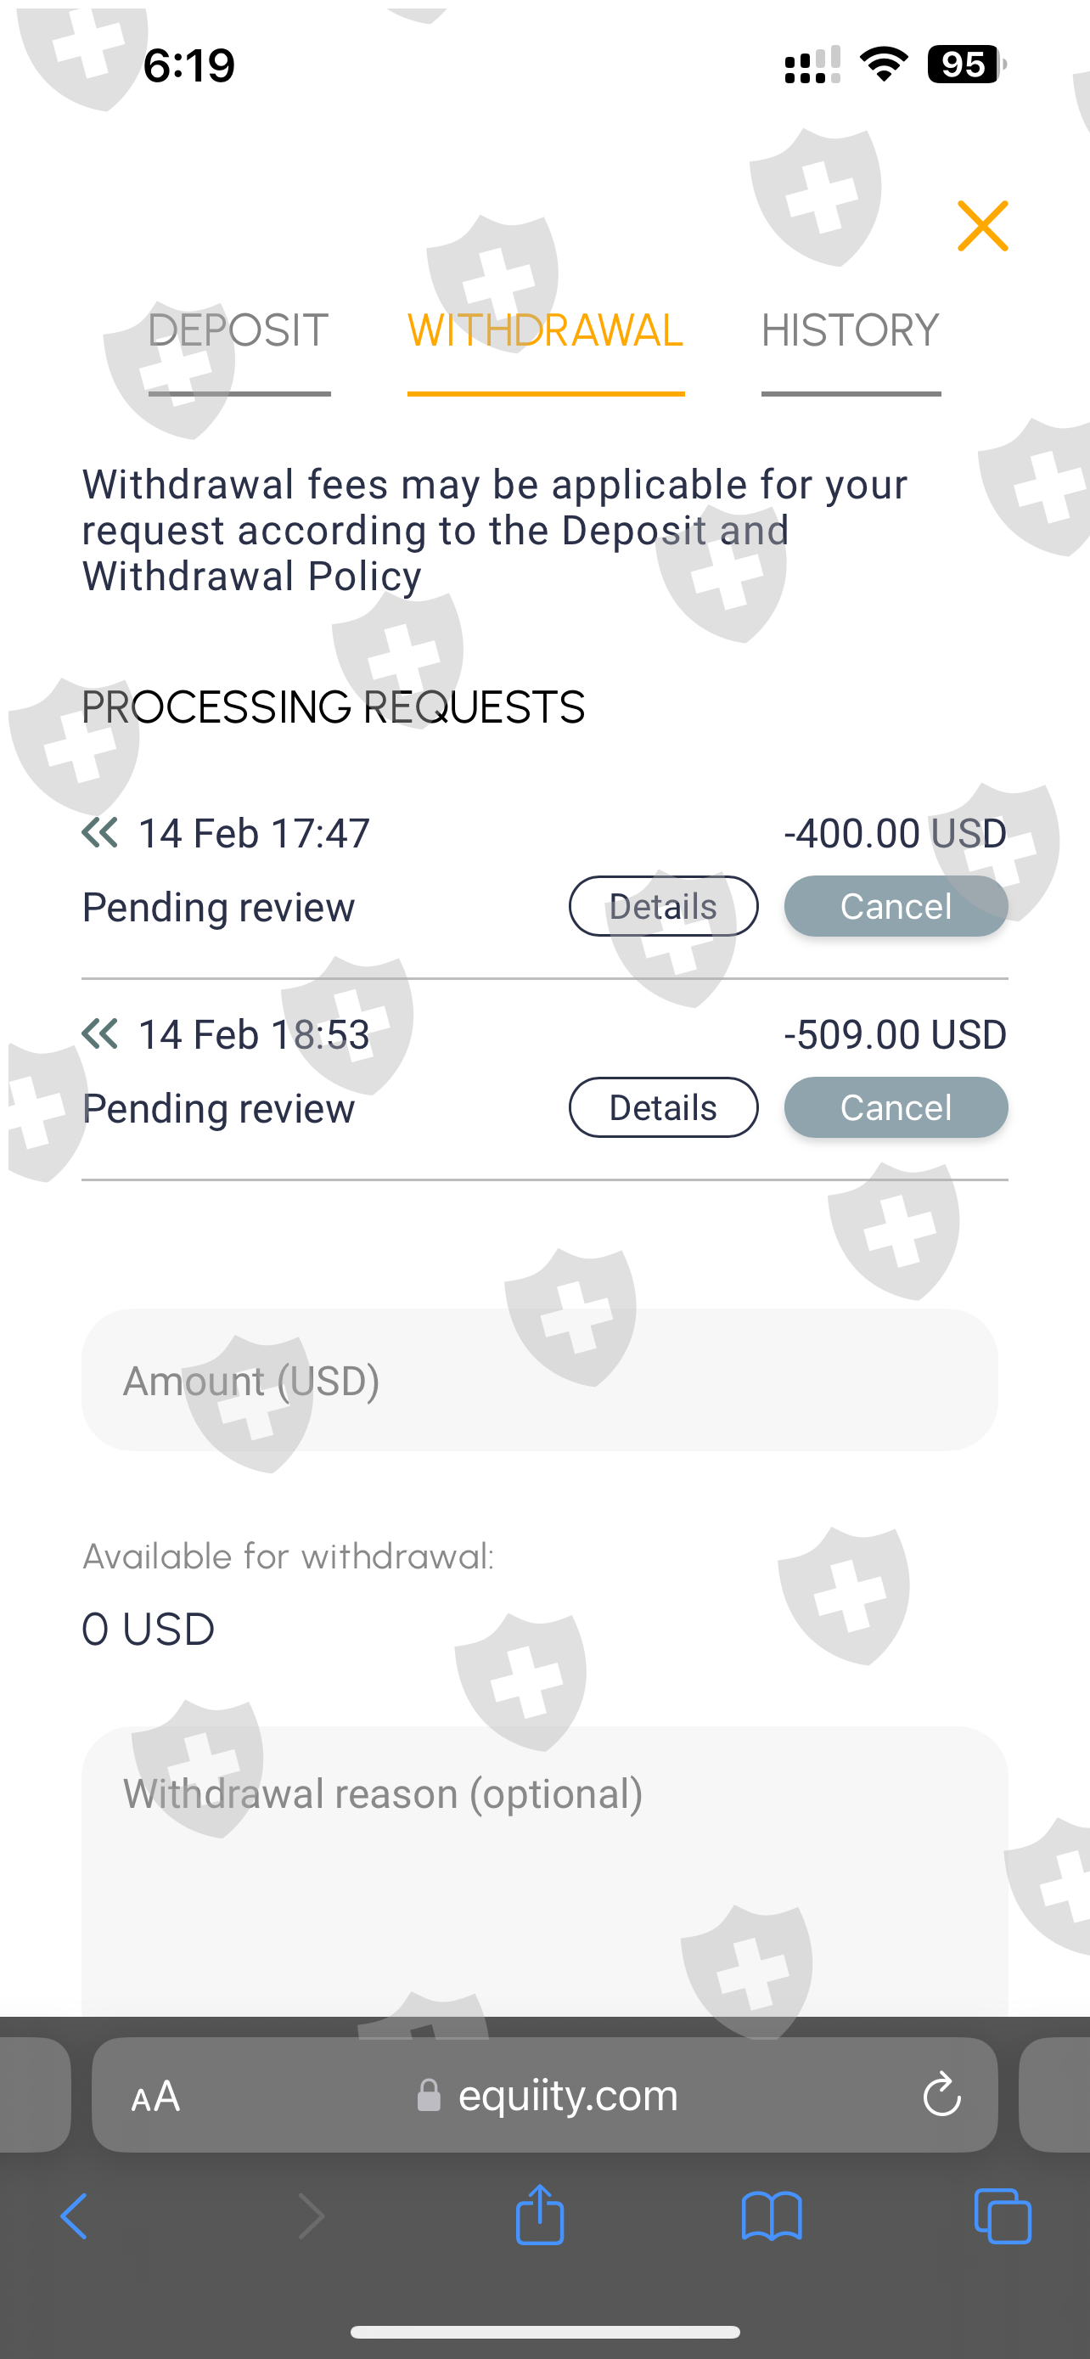View Details of the -509.00 USD request
This screenshot has width=1090, height=2359.
663,1108
